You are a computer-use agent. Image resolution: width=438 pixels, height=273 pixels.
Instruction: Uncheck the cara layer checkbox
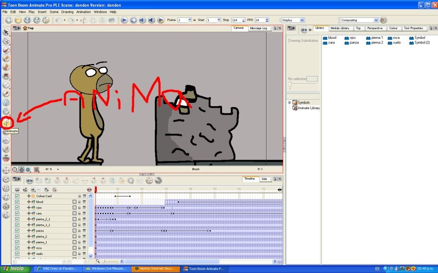point(17,213)
